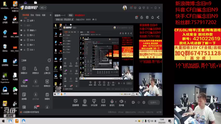Open the screen-with-play icon in the title bar
Image resolution: width=221 pixels, height=124 pixels.
tap(135, 8)
